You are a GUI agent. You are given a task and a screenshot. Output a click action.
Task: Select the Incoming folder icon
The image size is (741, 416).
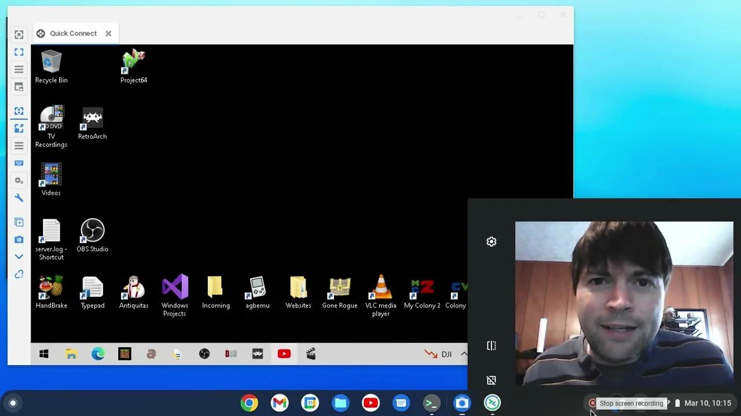coord(216,292)
